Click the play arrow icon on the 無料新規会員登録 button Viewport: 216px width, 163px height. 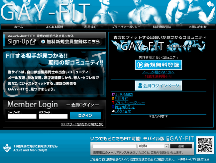[x=43, y=42]
